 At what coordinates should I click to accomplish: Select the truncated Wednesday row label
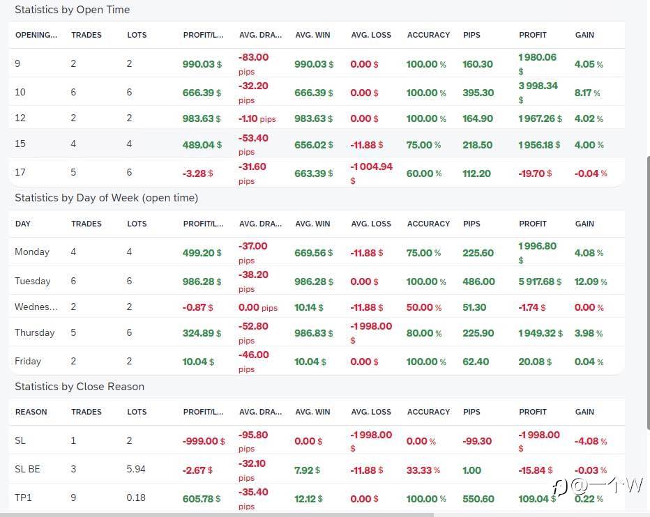[36, 307]
